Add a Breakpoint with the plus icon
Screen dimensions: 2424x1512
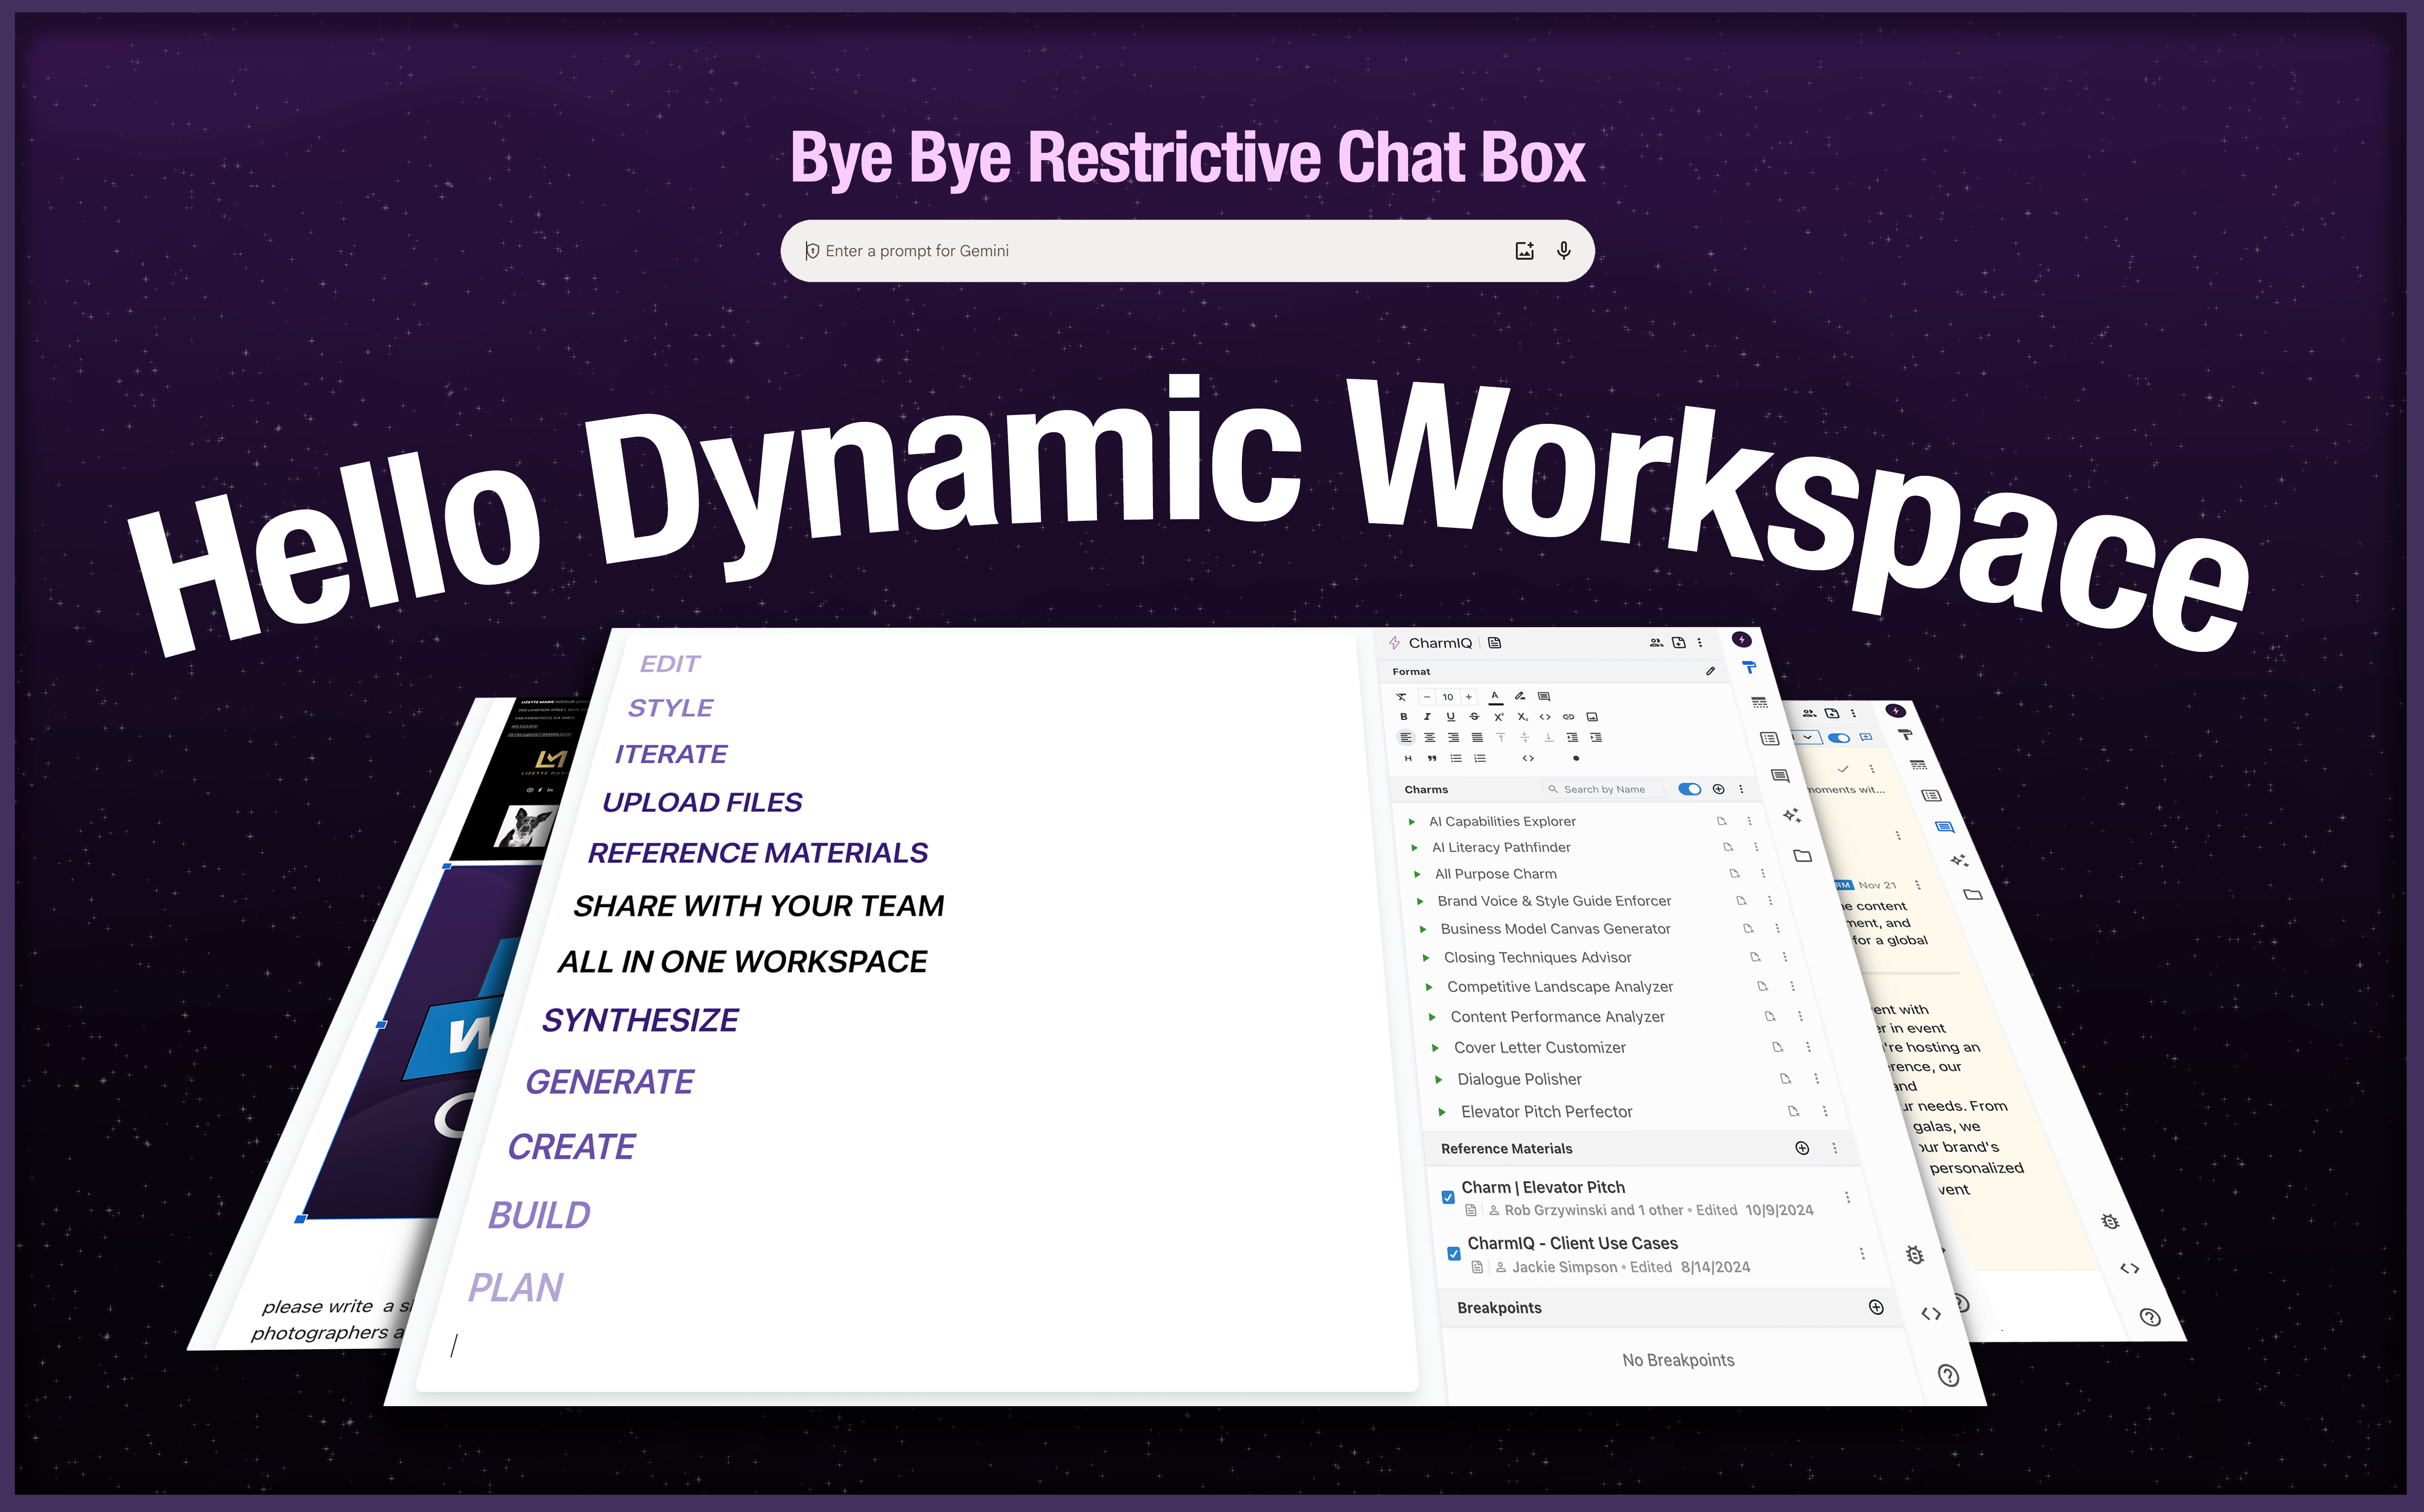1877,1308
